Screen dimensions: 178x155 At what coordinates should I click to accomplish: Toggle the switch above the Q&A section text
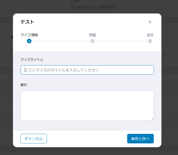pyautogui.click(x=76, y=1)
